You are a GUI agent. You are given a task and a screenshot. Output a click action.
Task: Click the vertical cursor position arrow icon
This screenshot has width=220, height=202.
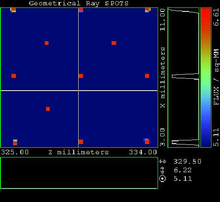pos(162,170)
